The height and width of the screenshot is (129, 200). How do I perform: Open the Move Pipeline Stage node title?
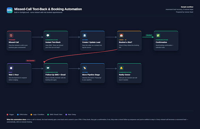click(91, 75)
